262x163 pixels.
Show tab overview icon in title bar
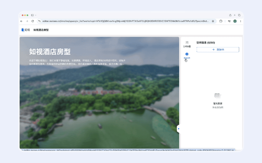tap(239, 15)
